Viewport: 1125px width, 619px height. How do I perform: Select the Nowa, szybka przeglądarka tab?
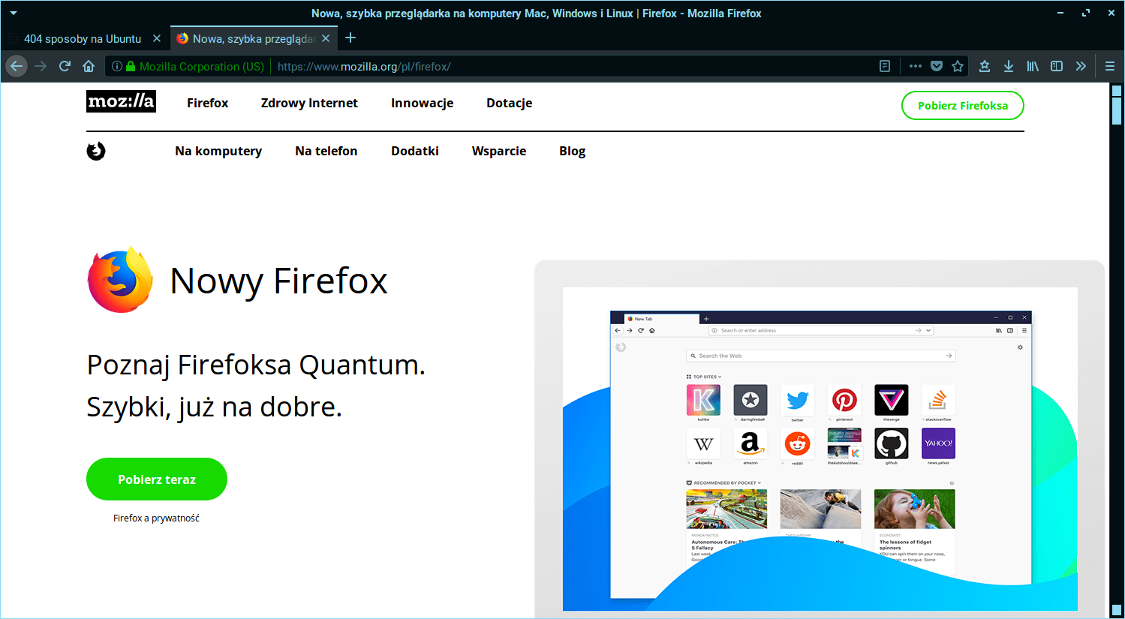[x=254, y=38]
